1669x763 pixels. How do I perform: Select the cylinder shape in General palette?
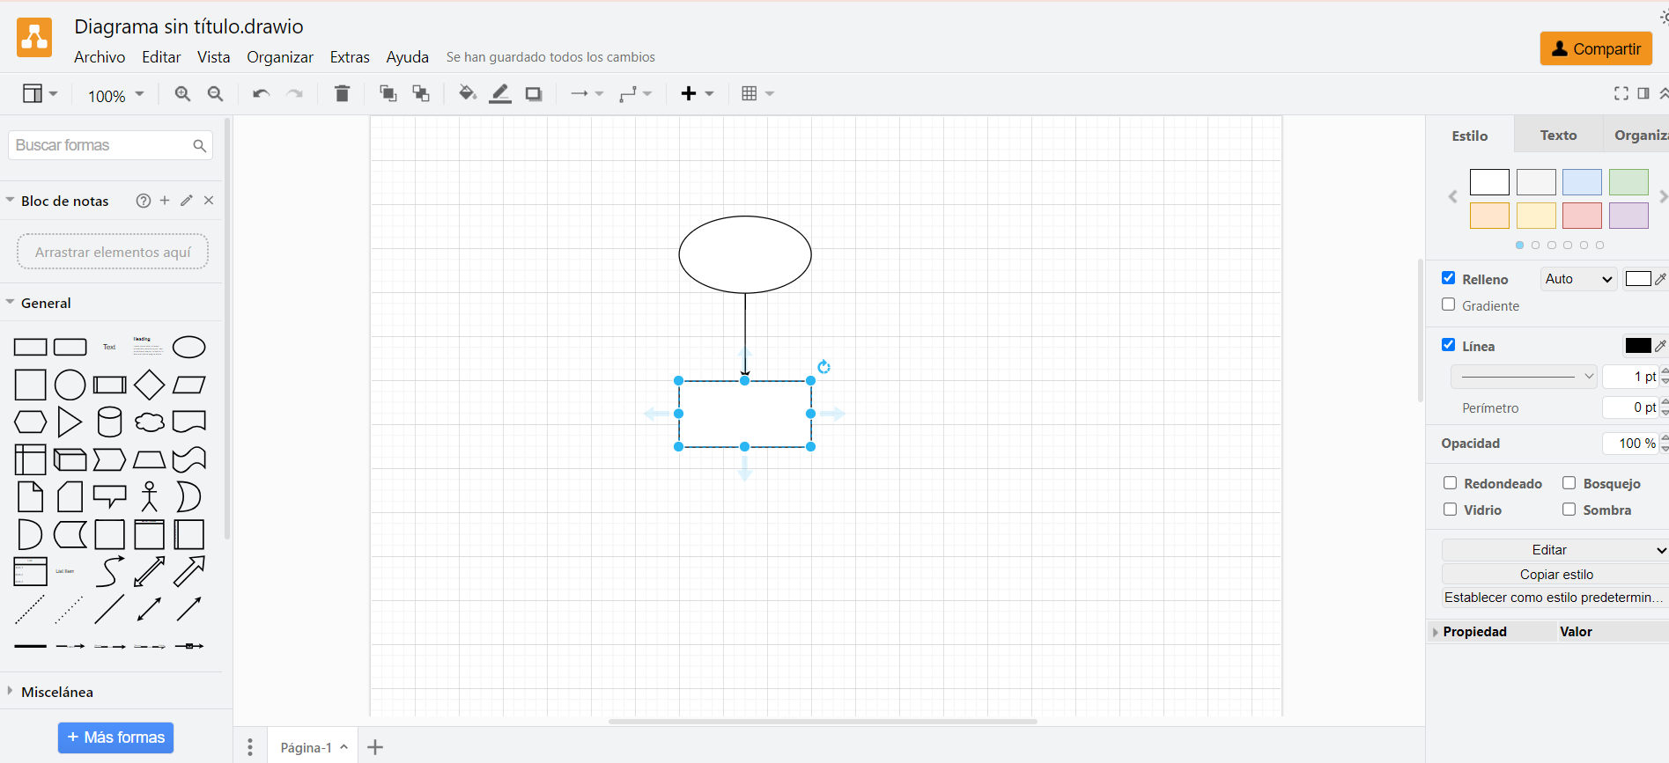coord(109,422)
